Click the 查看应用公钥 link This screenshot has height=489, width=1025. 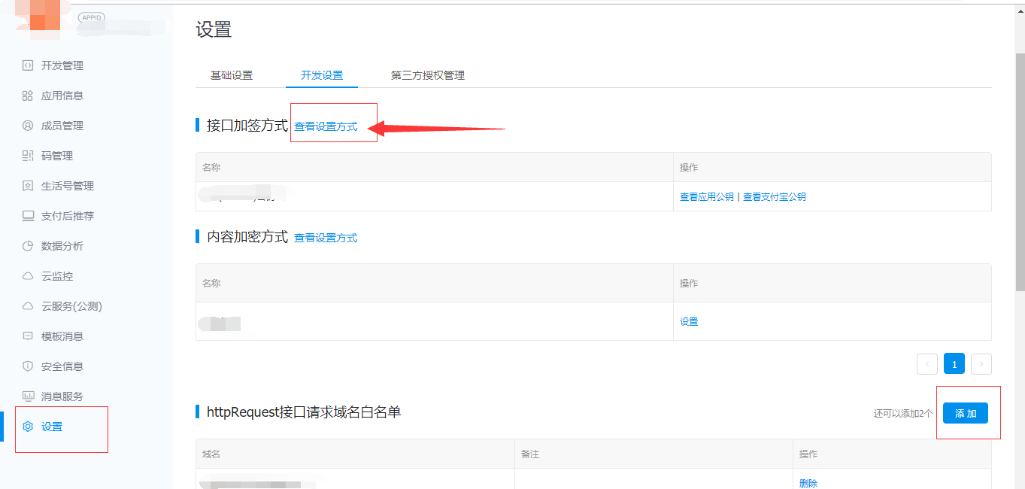point(706,197)
